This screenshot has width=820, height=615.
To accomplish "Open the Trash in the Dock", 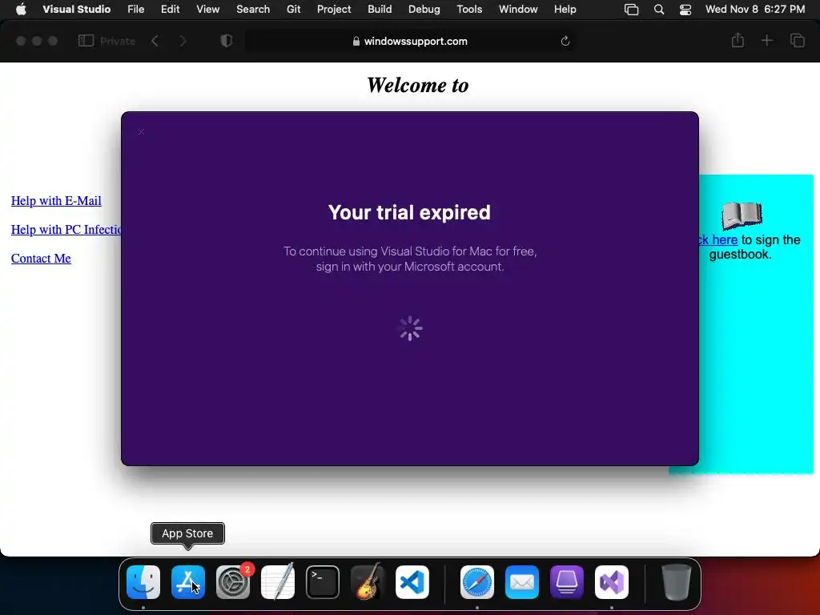I will click(x=676, y=582).
